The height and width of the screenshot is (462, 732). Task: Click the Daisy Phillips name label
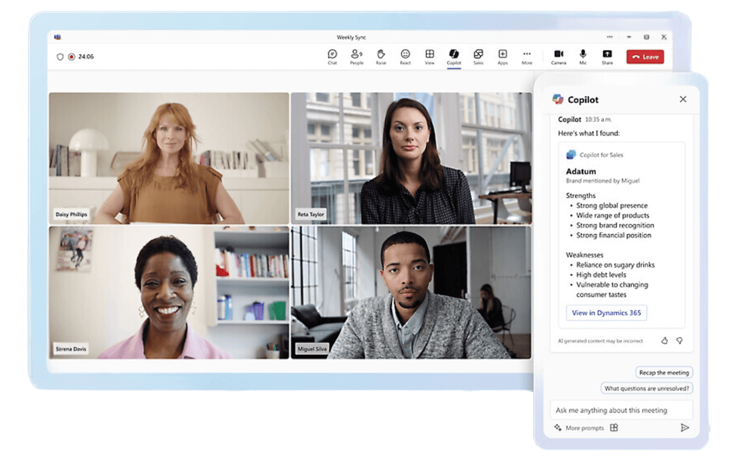coord(71,214)
